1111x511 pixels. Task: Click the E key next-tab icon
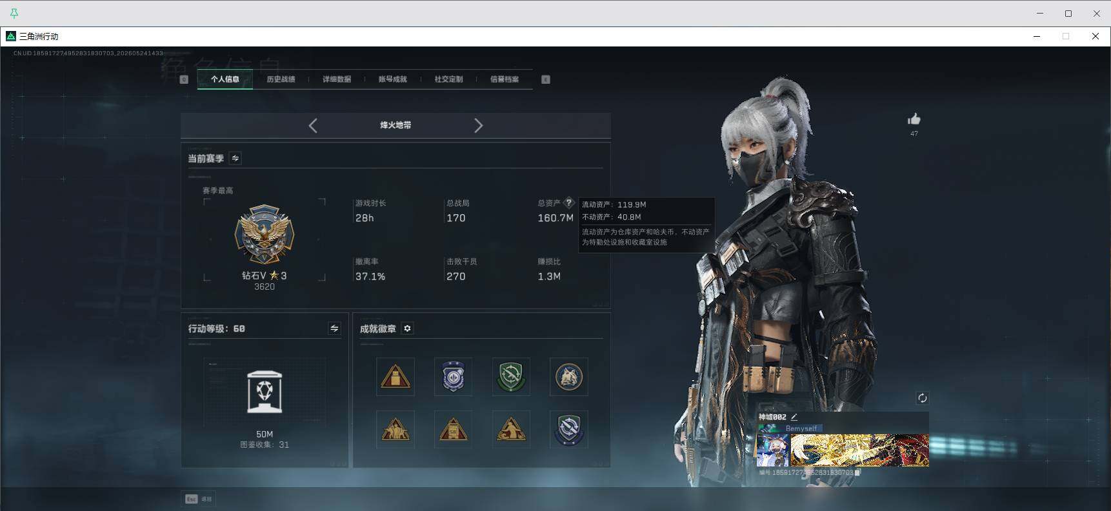[x=546, y=79]
